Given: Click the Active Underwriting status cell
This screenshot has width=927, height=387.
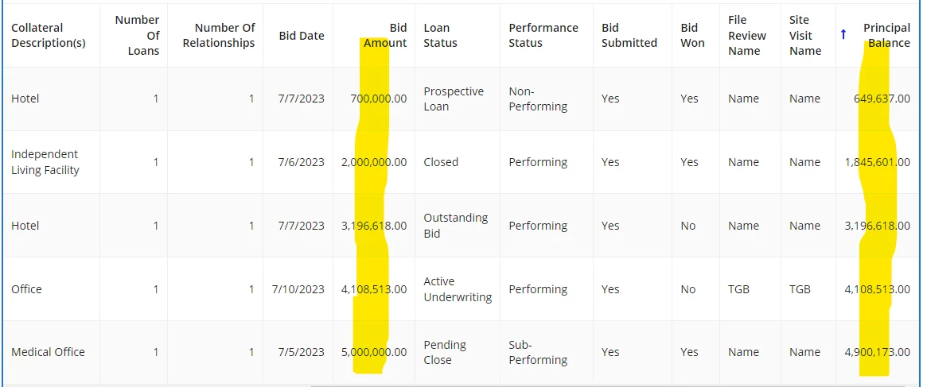Looking at the screenshot, I should pos(458,289).
